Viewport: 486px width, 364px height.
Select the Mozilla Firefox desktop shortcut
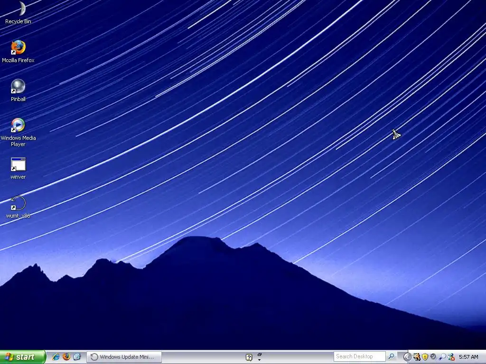pos(19,52)
